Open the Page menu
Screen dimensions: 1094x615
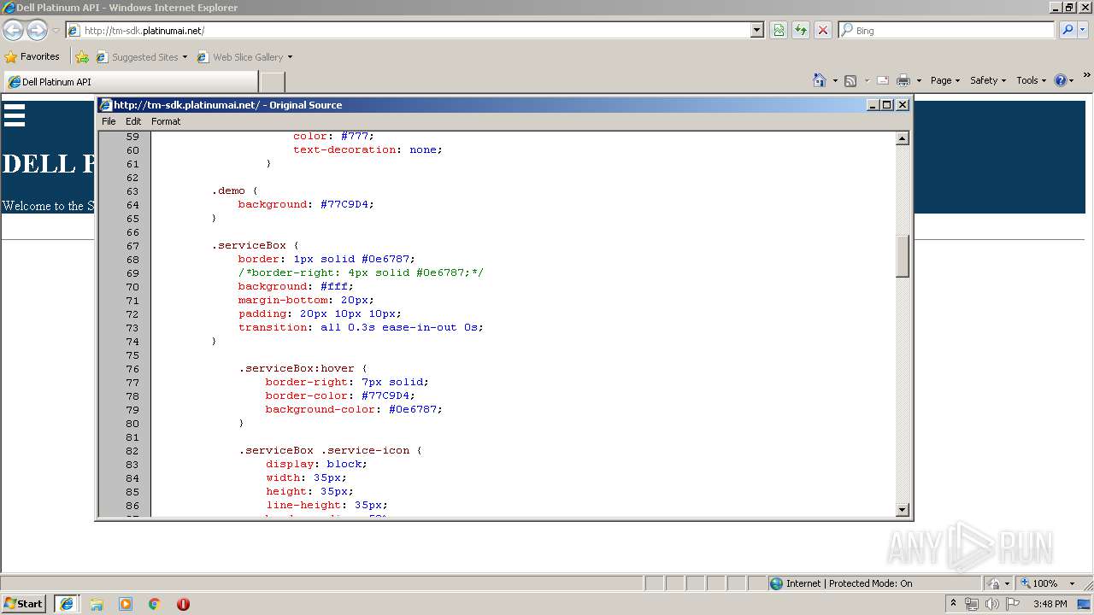tap(945, 80)
